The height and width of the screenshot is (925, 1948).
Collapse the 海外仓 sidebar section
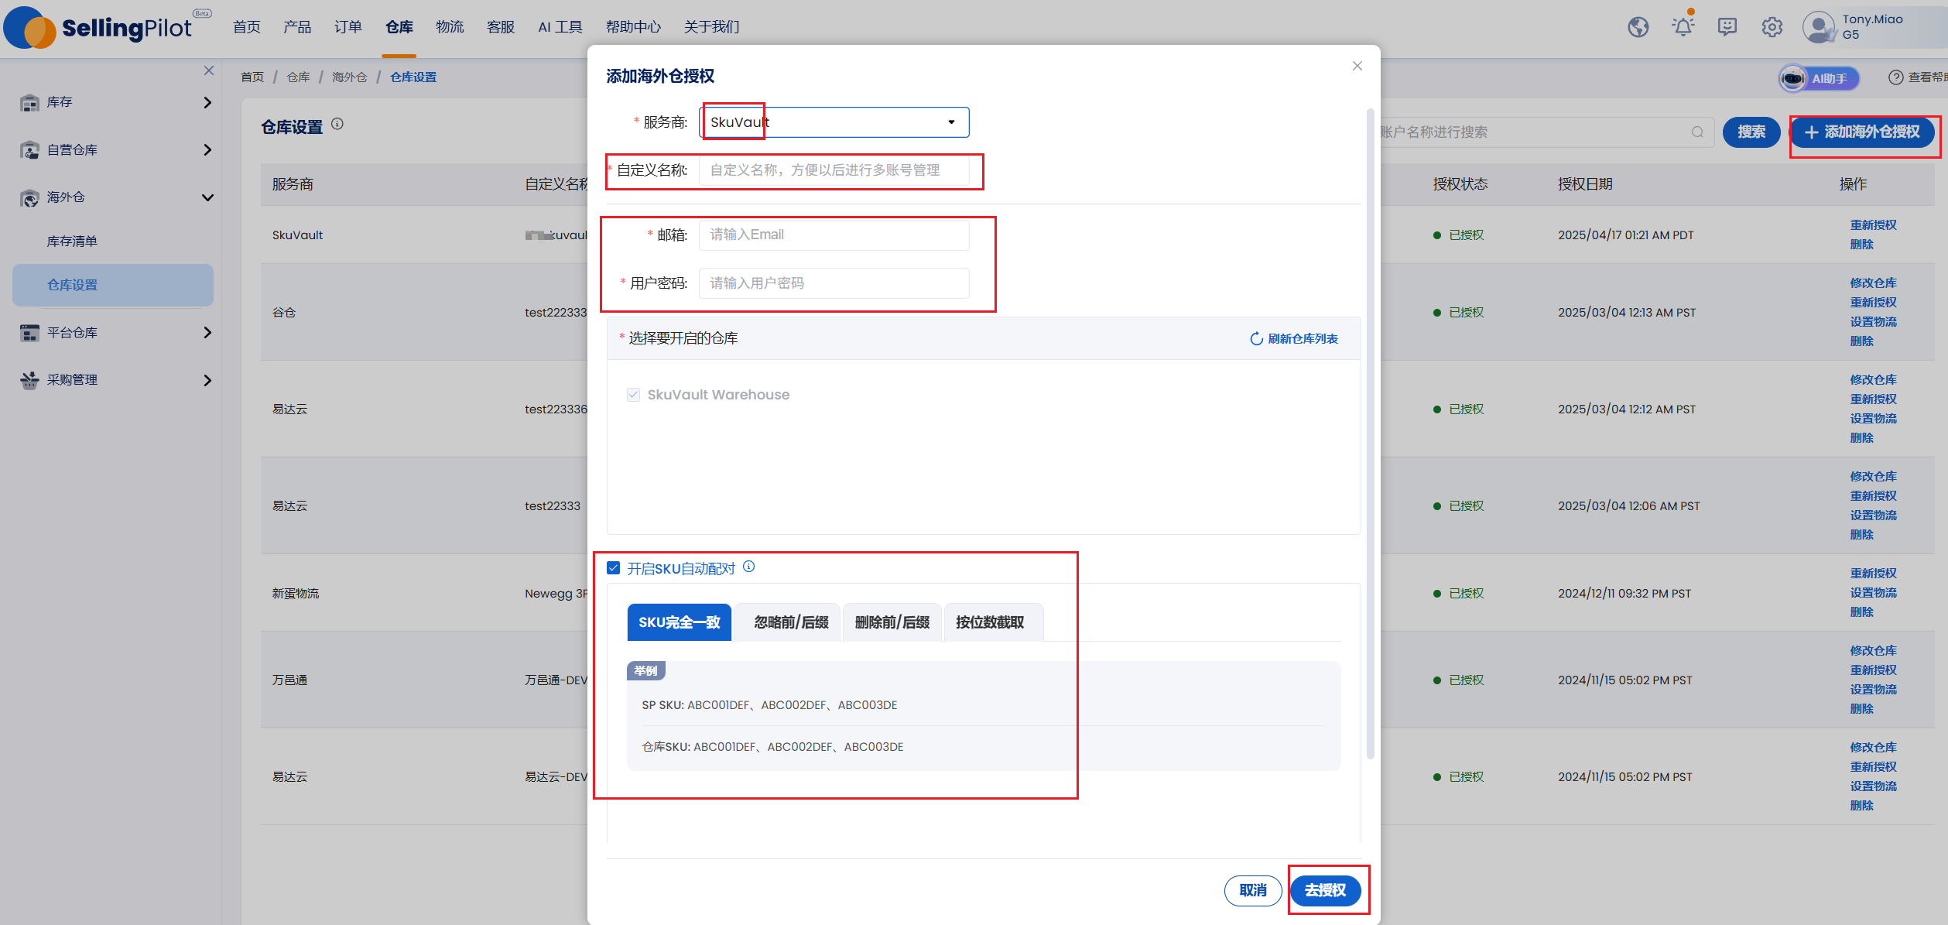[207, 197]
